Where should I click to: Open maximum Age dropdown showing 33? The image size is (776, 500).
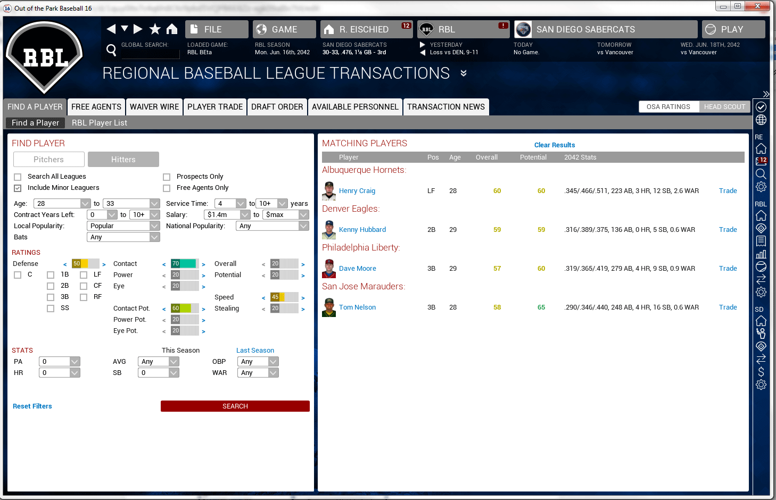pyautogui.click(x=131, y=204)
